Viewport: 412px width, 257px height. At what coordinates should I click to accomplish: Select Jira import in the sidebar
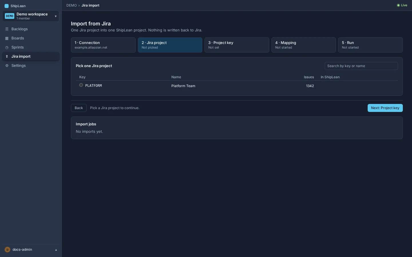[31, 57]
